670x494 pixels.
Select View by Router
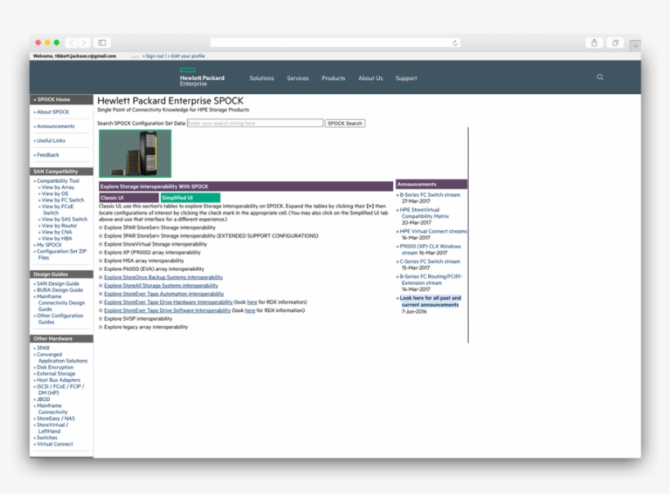59,226
